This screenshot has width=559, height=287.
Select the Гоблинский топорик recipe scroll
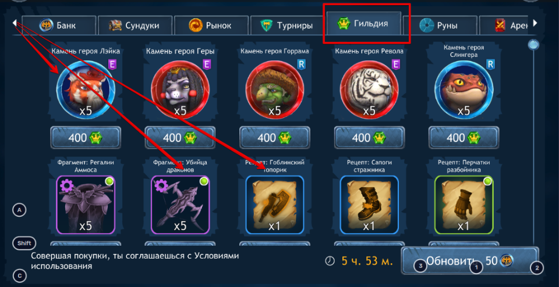point(275,205)
